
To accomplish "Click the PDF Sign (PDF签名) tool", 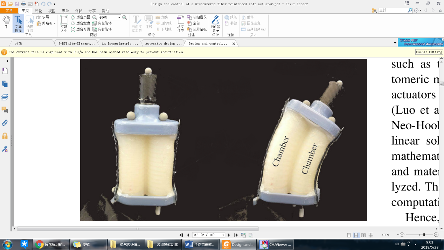I will [x=215, y=24].
